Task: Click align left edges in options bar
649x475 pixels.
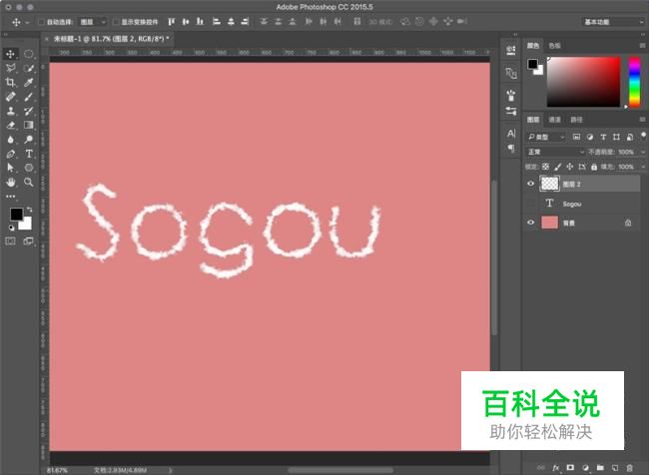Action: pyautogui.click(x=216, y=22)
